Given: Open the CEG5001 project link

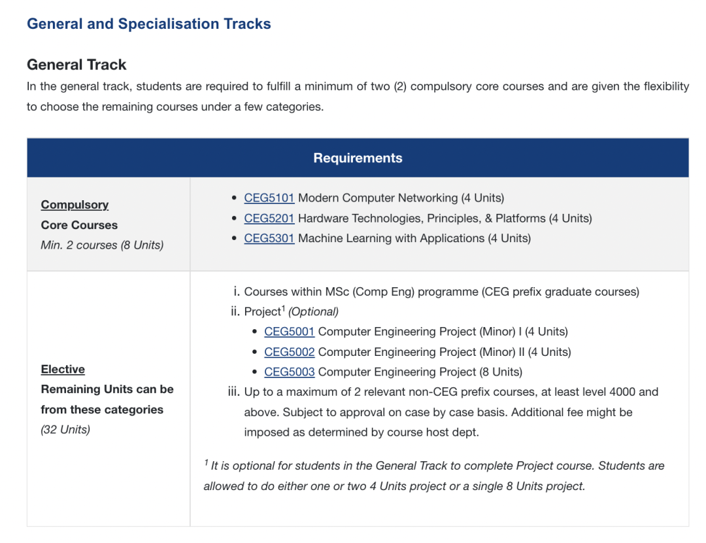Looking at the screenshot, I should (289, 331).
